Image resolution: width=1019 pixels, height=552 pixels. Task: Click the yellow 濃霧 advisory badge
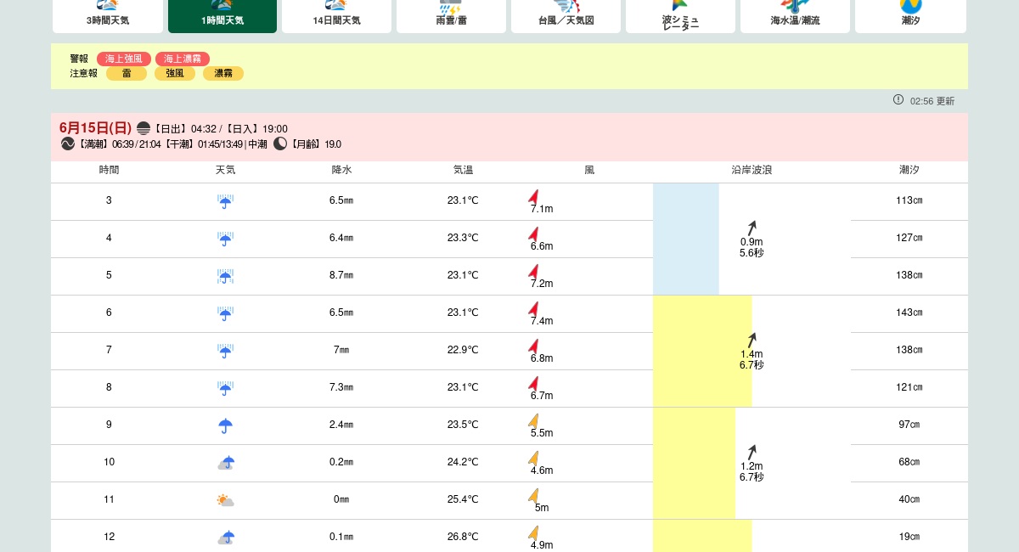point(223,74)
